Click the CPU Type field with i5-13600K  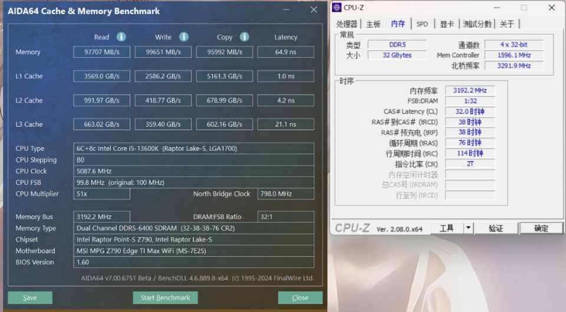194,148
